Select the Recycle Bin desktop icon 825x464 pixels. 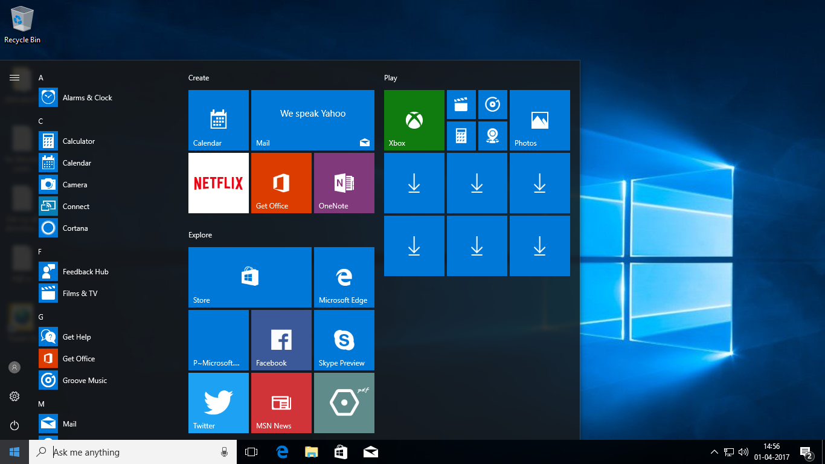pyautogui.click(x=22, y=25)
